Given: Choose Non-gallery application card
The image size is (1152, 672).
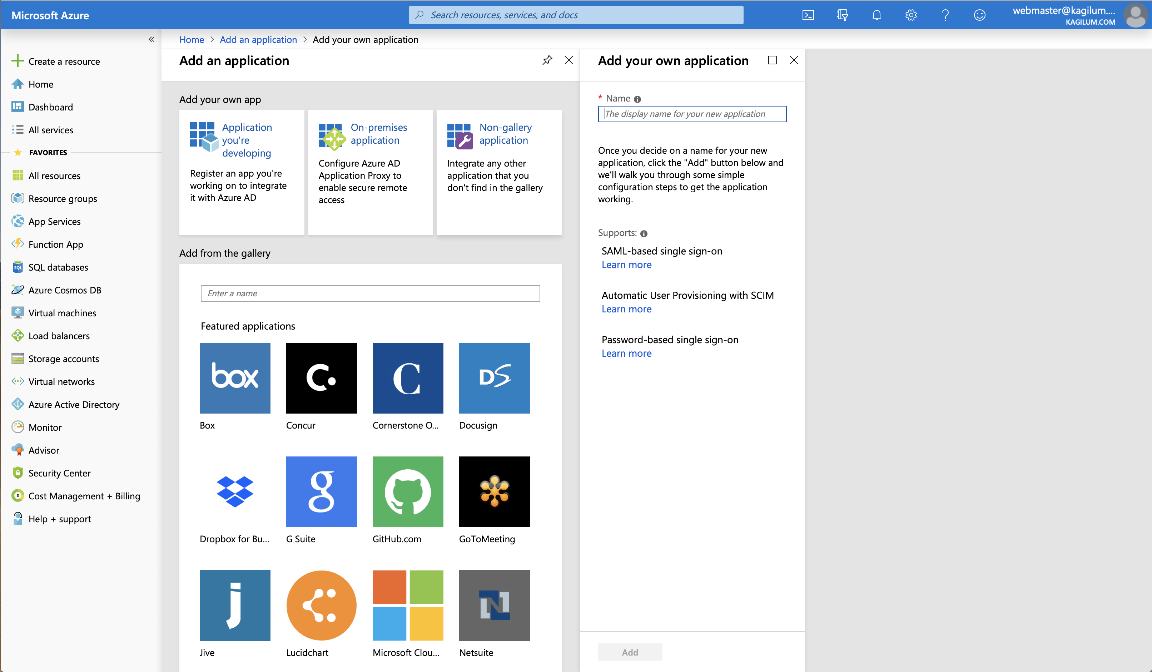Looking at the screenshot, I should pyautogui.click(x=499, y=172).
